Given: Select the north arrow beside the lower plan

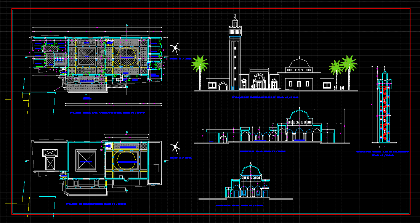Looking at the screenshot, I should coord(175,148).
